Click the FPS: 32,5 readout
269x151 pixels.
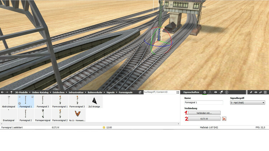tap(260, 127)
